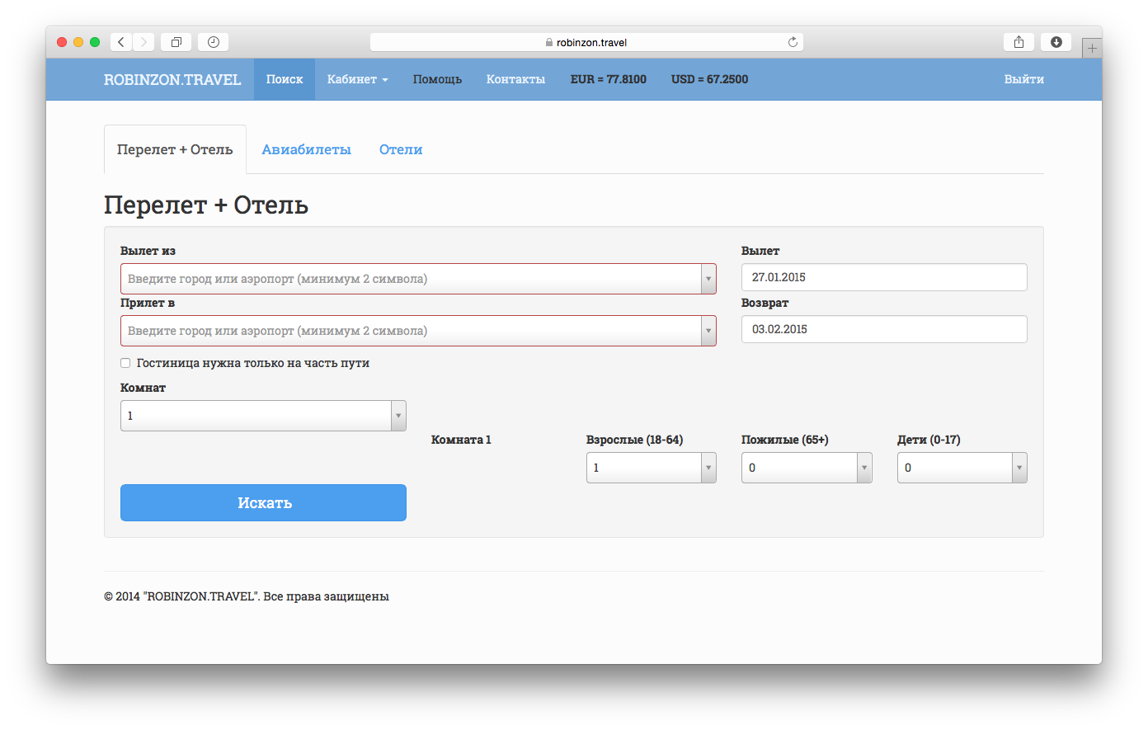Reload the page using refresh icon

click(x=793, y=42)
